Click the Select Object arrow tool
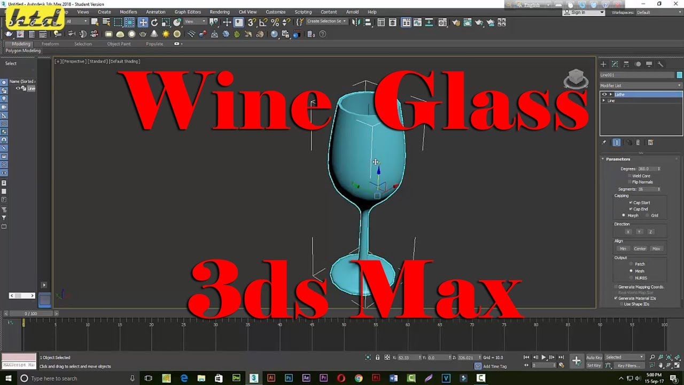 [x=95, y=22]
